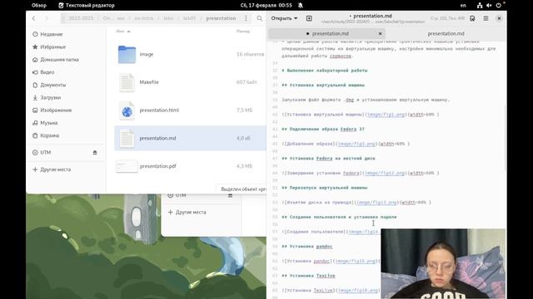Open power menu in top bar

click(498, 6)
